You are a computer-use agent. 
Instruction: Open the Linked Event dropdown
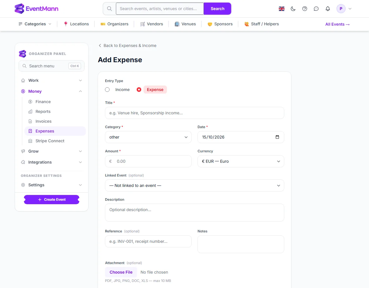(x=195, y=185)
